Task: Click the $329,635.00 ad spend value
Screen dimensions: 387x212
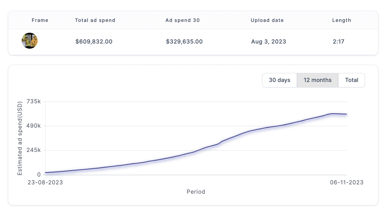Action: (184, 42)
